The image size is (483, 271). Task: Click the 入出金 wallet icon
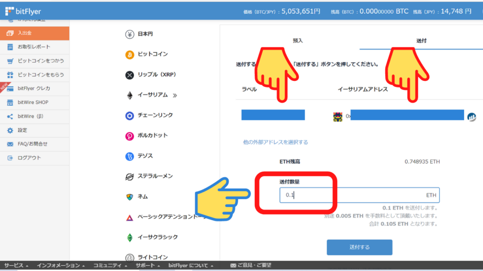pyautogui.click(x=10, y=33)
